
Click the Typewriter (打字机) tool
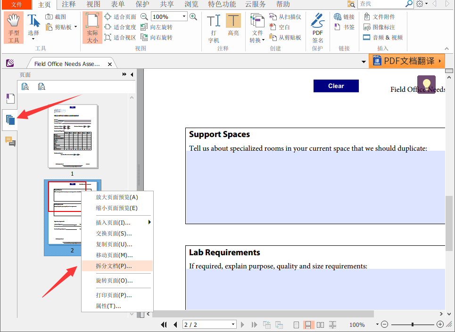point(214,28)
